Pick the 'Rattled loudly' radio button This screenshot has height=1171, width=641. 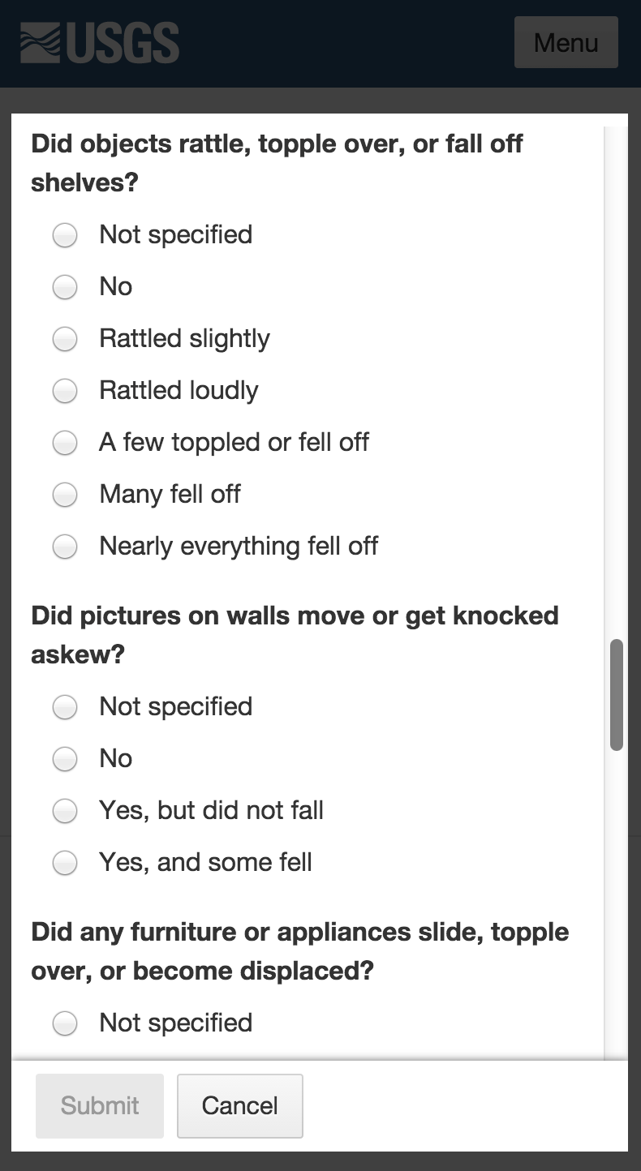(x=65, y=391)
